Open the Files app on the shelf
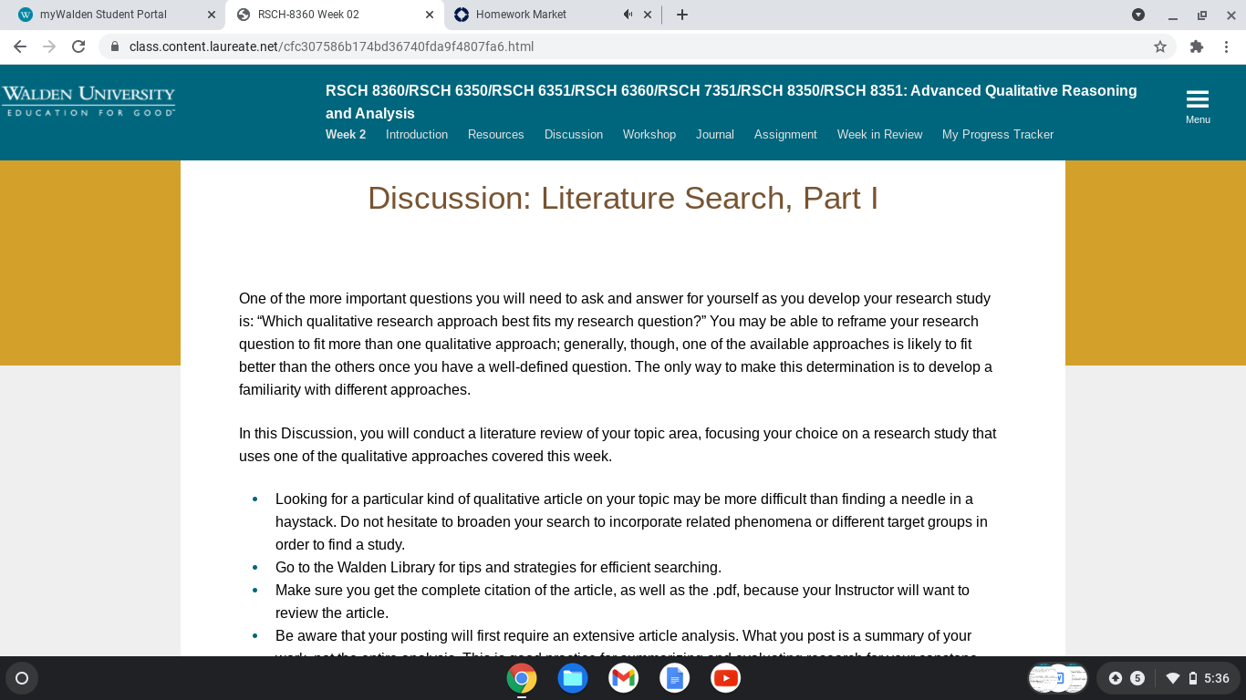1246x700 pixels. [573, 678]
